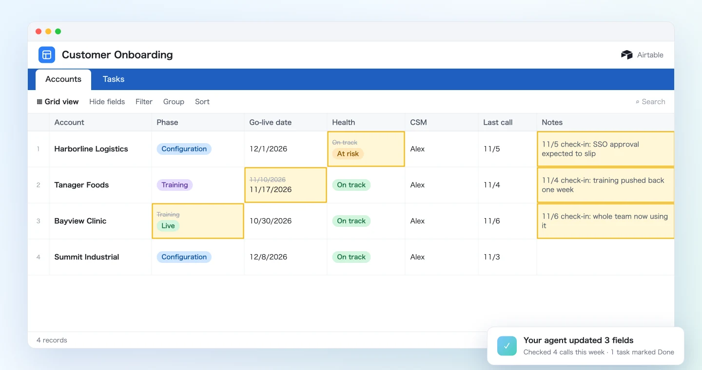
Task: Click the training pushed back note
Action: coord(605,185)
